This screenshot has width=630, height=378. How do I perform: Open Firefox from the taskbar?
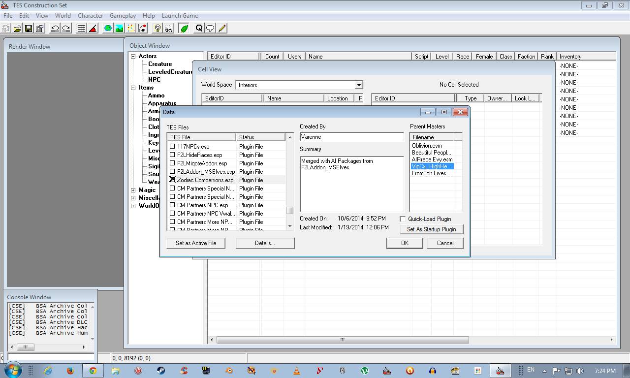click(x=70, y=371)
